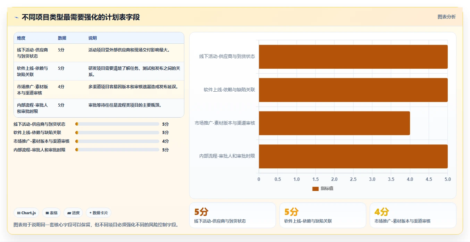470x242 pixels.
Task: Select the 进度 tag
Action: coord(73,213)
